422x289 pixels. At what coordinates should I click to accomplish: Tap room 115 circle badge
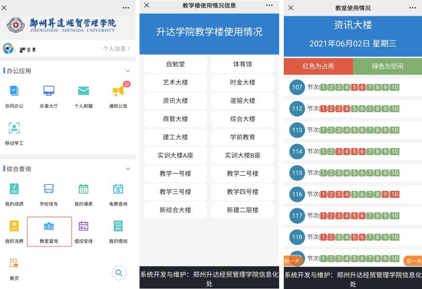(x=297, y=173)
